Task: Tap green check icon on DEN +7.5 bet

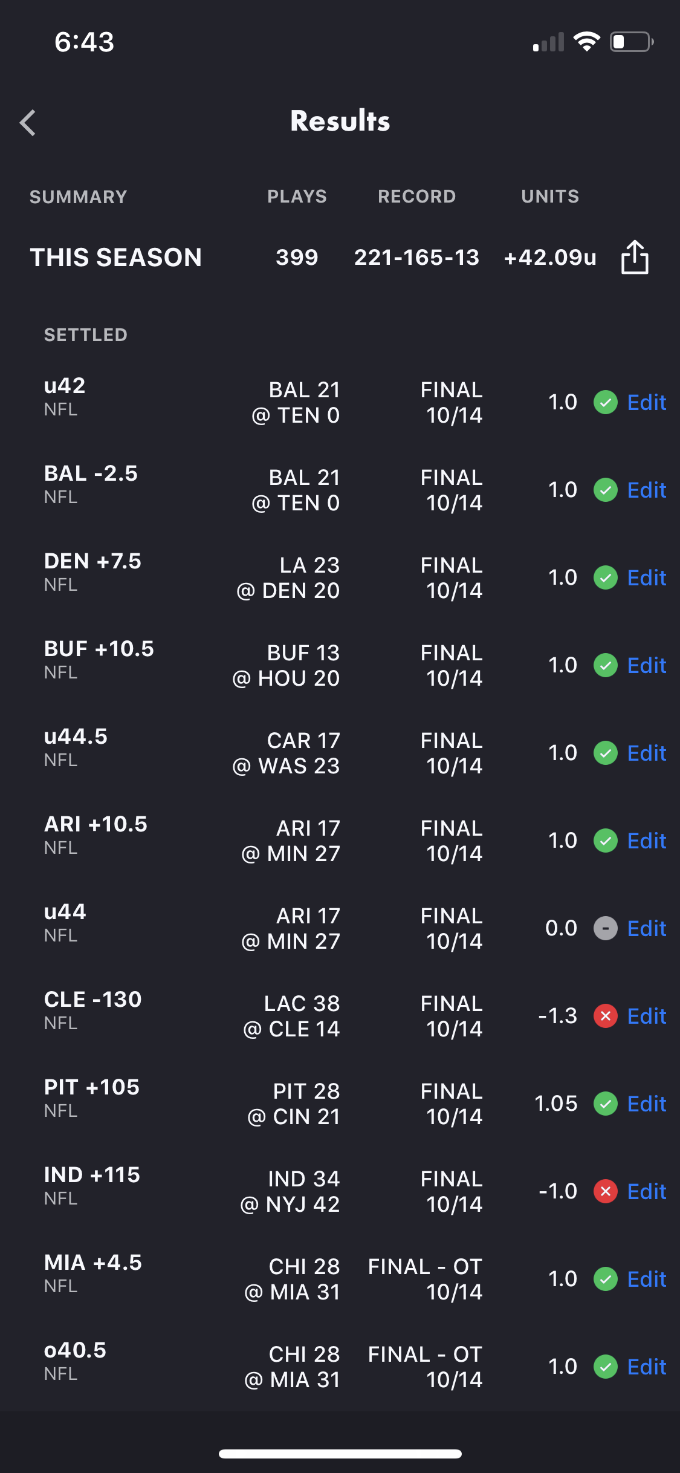Action: (x=605, y=577)
